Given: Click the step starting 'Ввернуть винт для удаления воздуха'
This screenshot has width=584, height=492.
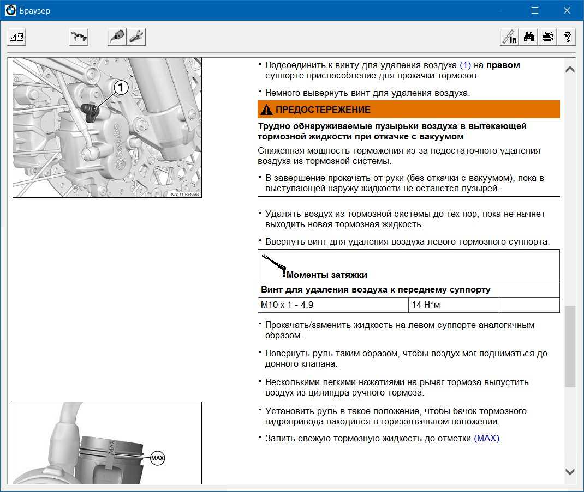Looking at the screenshot, I should (407, 242).
